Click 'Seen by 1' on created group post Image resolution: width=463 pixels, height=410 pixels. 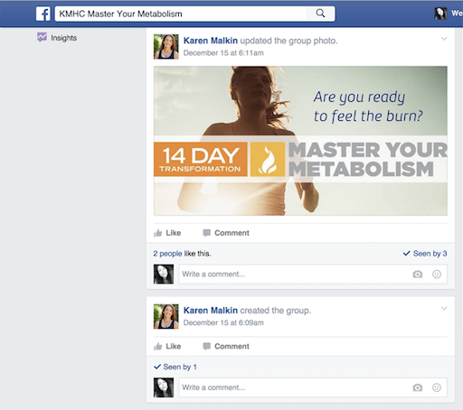click(x=175, y=367)
